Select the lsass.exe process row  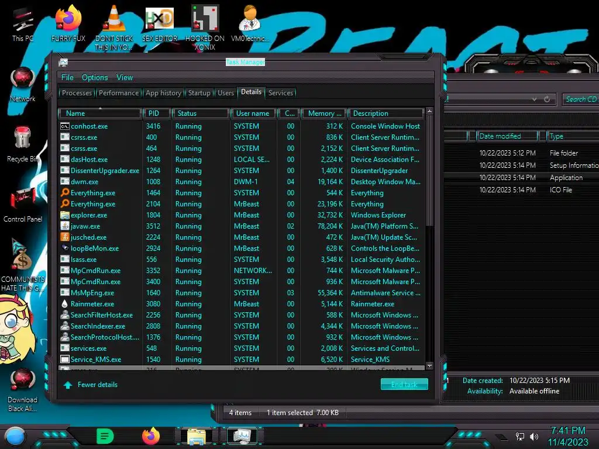coord(242,259)
